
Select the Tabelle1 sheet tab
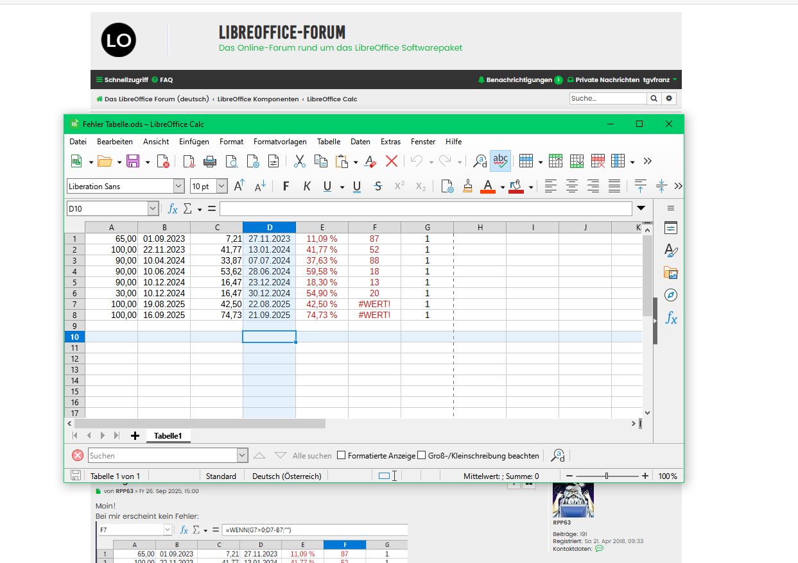click(x=168, y=436)
